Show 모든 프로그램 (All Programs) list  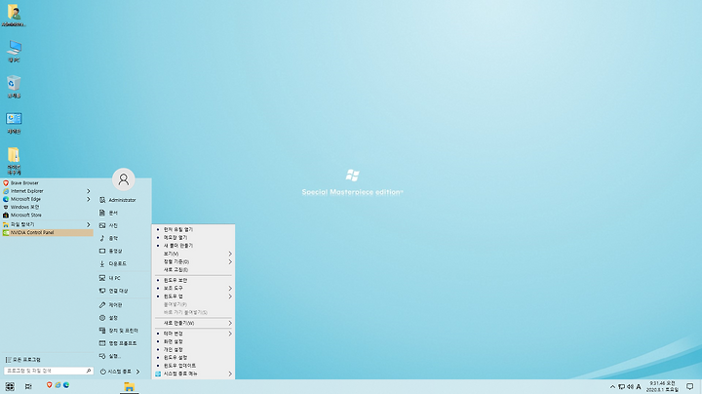click(23, 360)
